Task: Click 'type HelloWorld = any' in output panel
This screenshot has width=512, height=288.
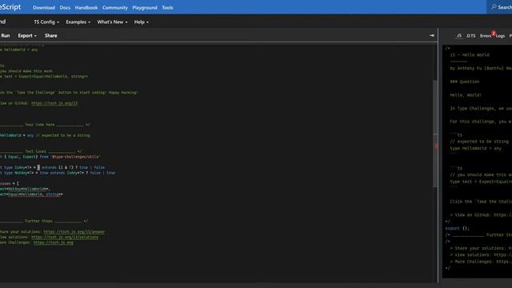Action: point(475,148)
